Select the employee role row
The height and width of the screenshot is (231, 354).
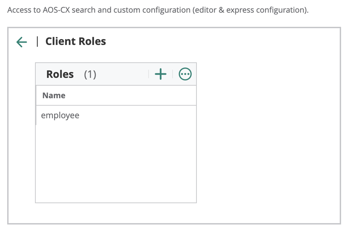pyautogui.click(x=60, y=115)
